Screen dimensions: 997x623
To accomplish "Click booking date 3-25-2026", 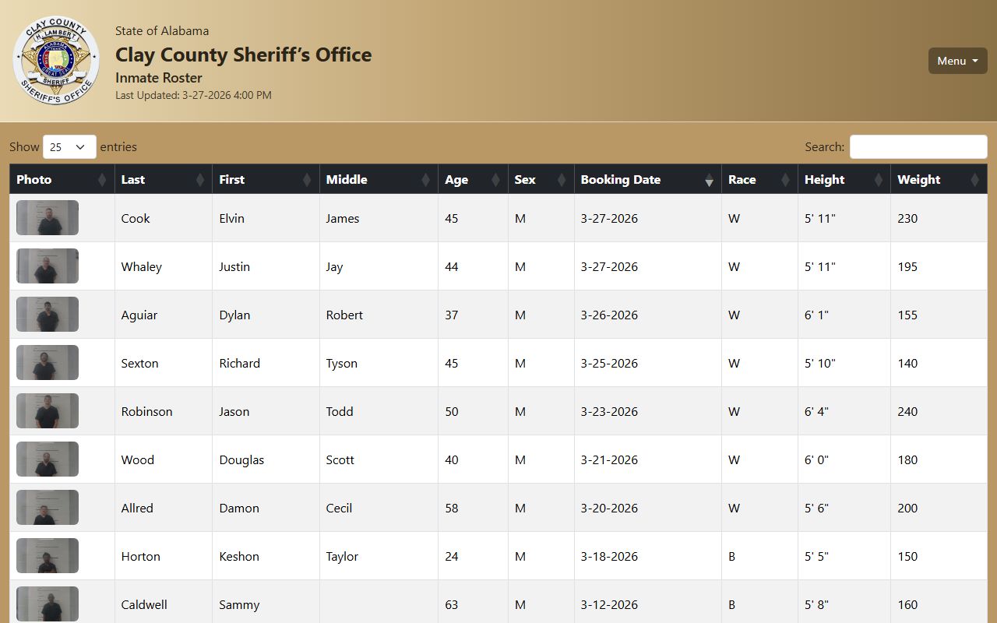I will 609,364.
